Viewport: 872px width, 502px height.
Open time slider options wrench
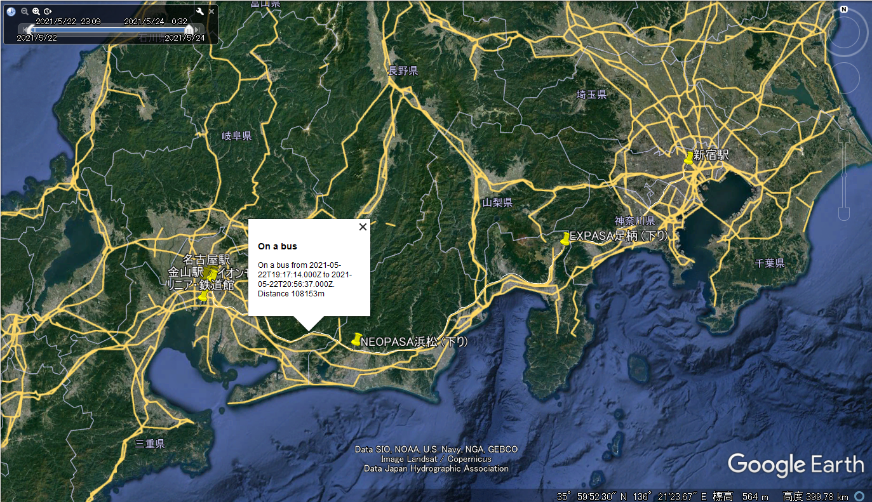200,11
